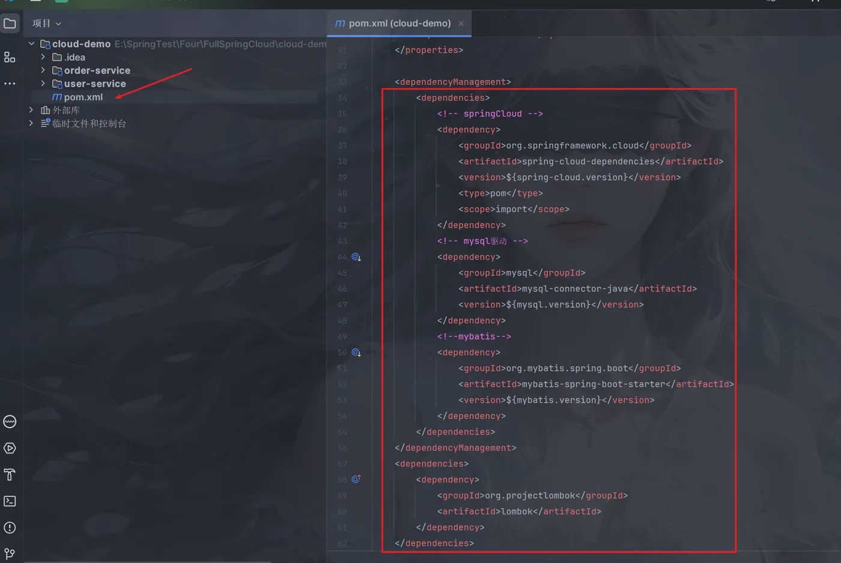Collapse the cloud-demo root node

(31, 44)
